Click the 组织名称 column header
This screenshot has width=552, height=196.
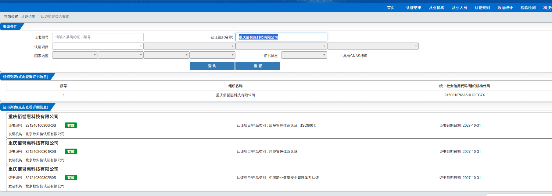tap(235, 86)
